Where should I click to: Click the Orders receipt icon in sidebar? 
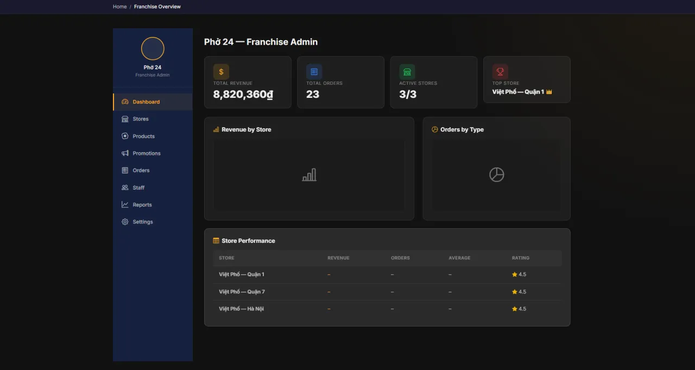click(x=125, y=170)
